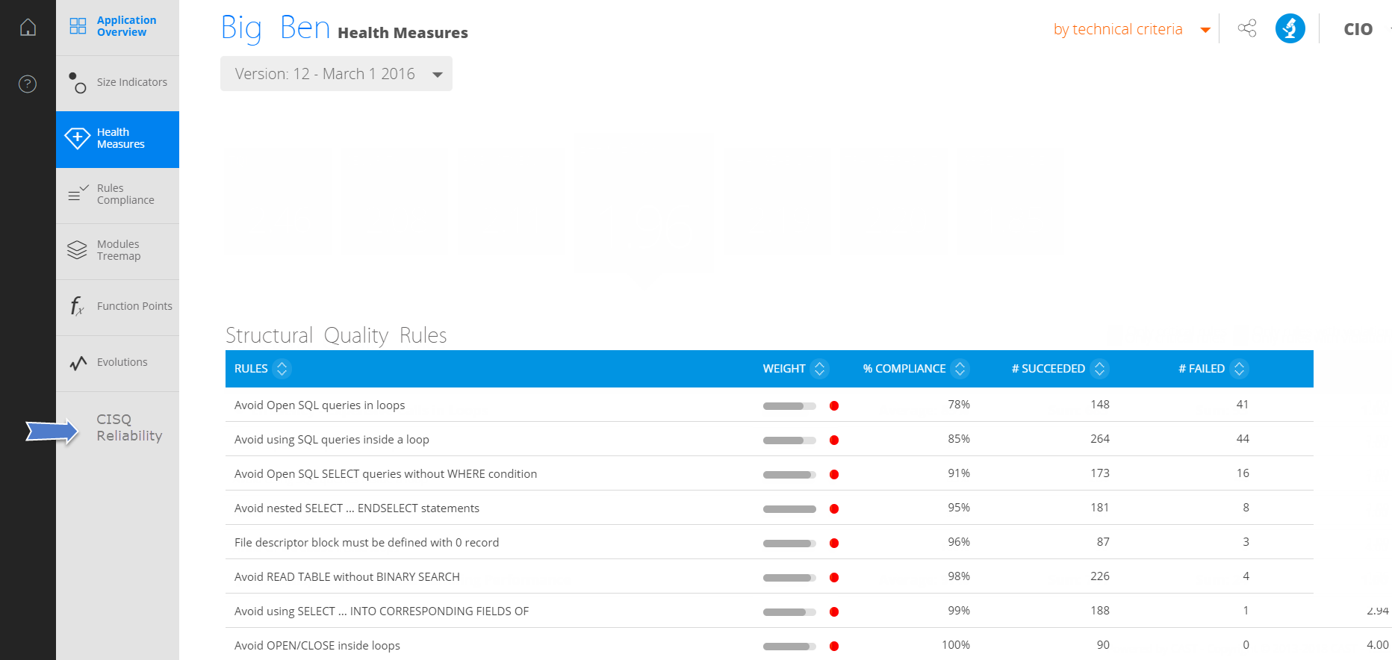Toggle sort on # FAILED column
The width and height of the screenshot is (1392, 660).
[1239, 369]
